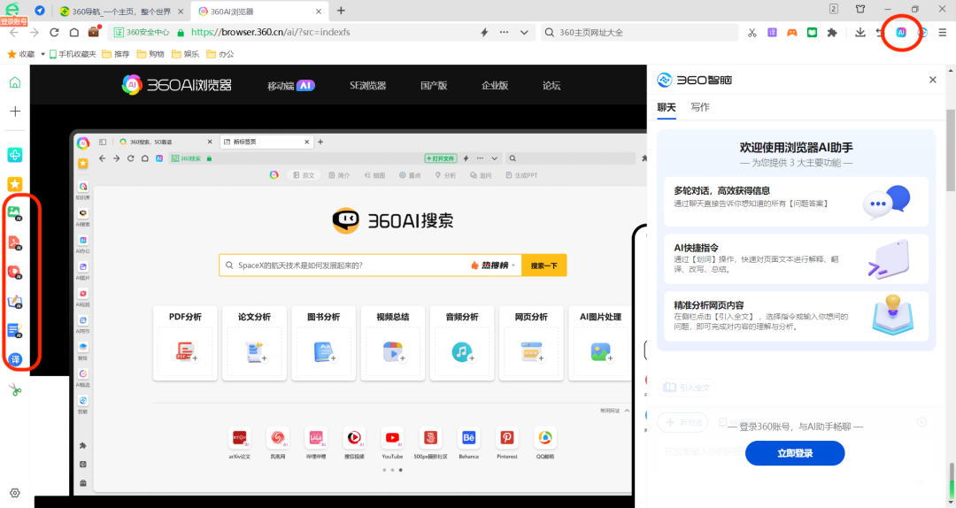
Task: Open the sidebar AI PDF tool
Action: (15, 242)
